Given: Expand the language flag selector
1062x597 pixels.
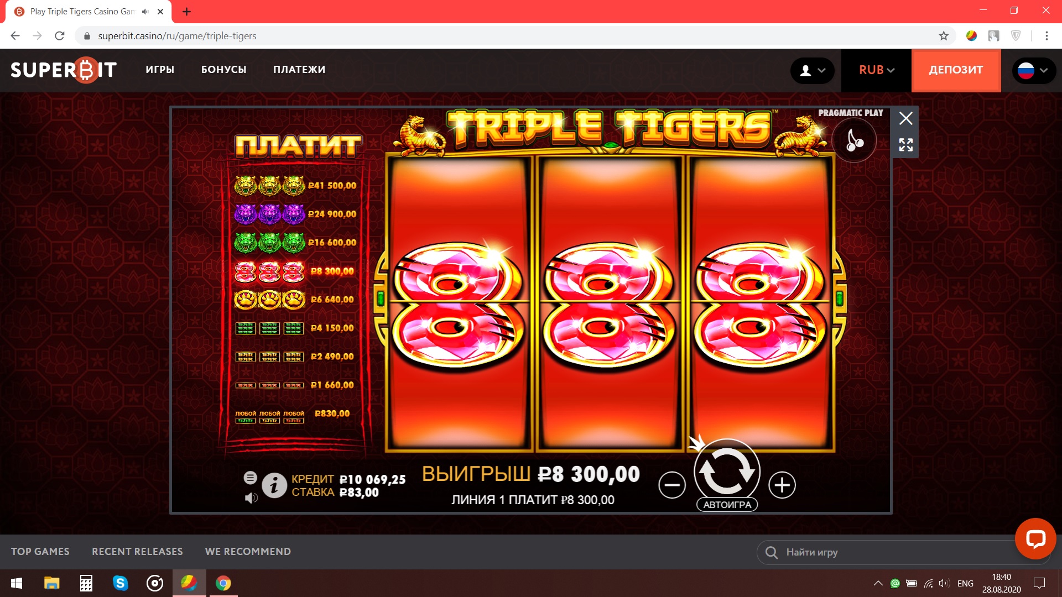Looking at the screenshot, I should point(1034,70).
